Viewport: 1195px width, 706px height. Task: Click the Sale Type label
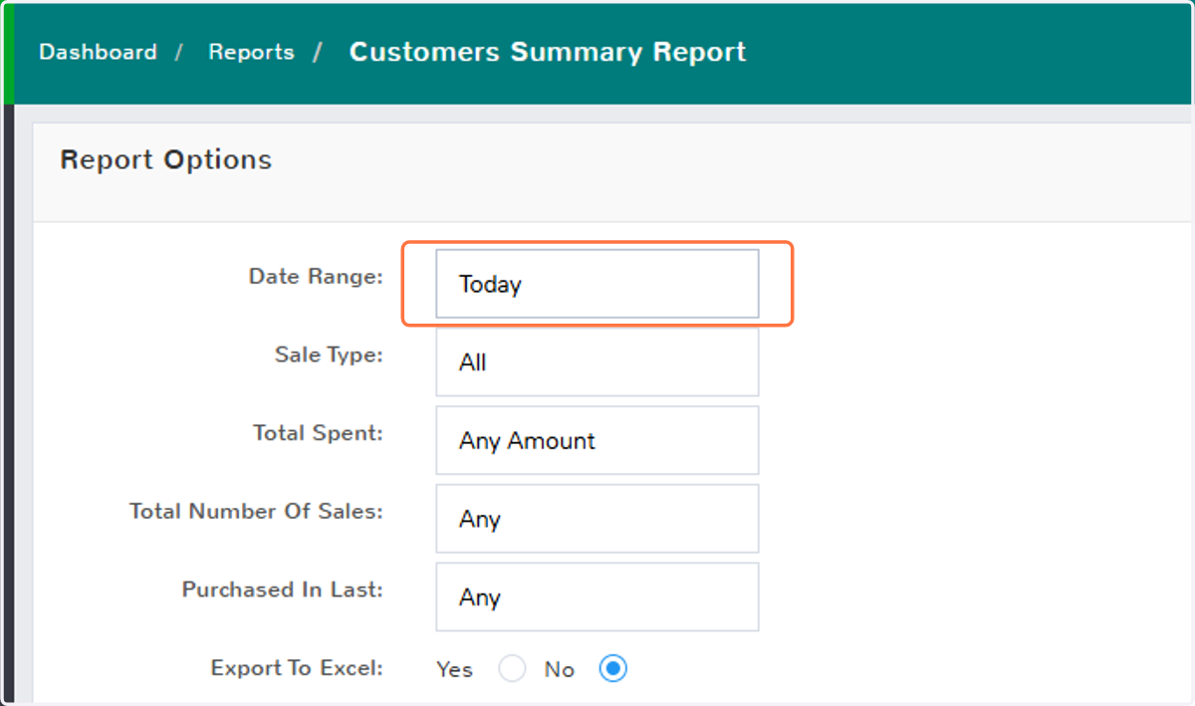(329, 354)
